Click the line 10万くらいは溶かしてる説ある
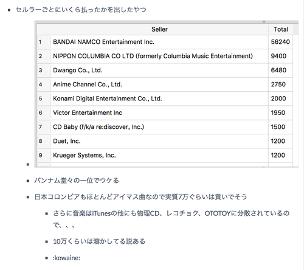 point(99,241)
